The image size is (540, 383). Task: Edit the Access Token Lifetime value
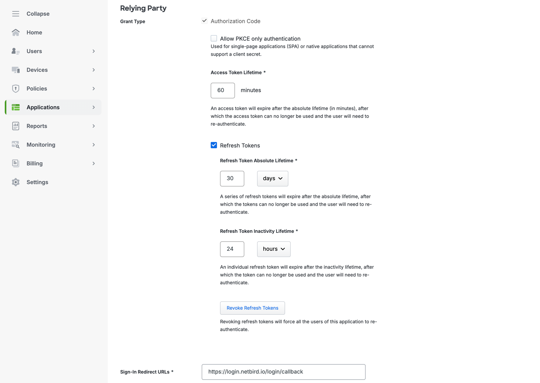click(222, 90)
